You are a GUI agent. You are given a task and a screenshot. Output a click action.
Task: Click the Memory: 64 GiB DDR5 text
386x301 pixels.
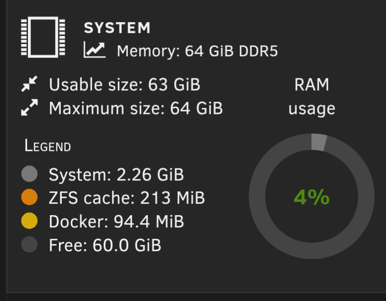197,51
